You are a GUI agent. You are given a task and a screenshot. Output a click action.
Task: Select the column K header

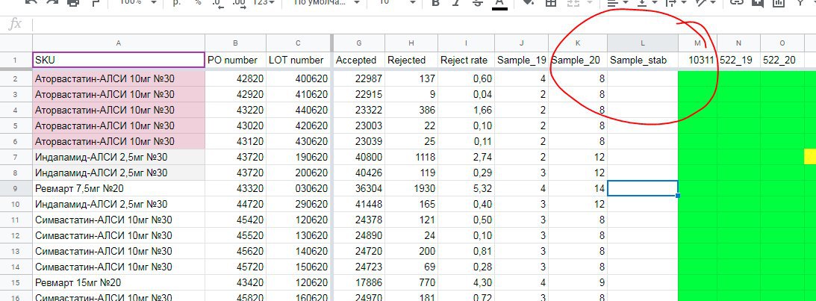(x=578, y=43)
